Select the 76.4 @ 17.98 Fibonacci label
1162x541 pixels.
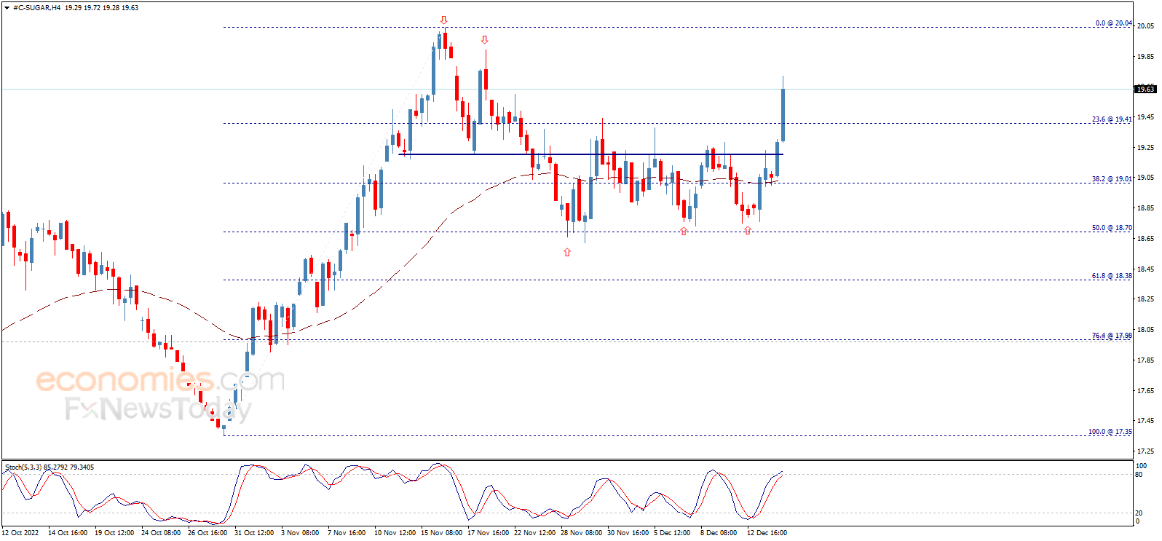coord(1111,336)
